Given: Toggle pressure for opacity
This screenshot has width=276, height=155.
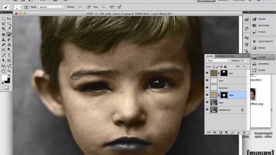Looking at the screenshot, I should click(89, 7).
